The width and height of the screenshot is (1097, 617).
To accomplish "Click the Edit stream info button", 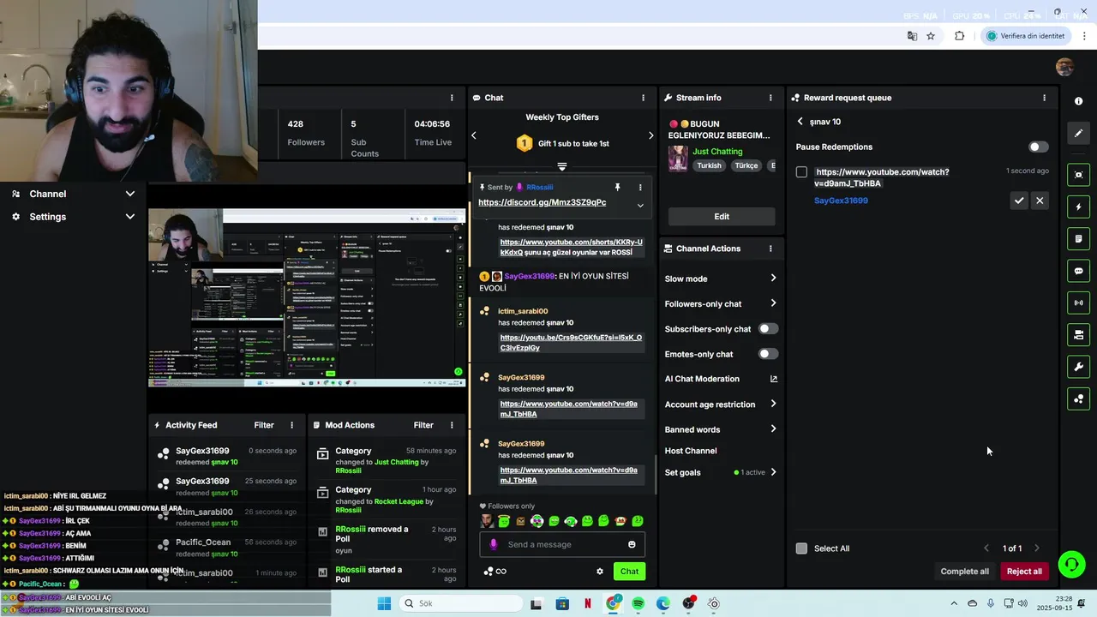I will tap(722, 217).
